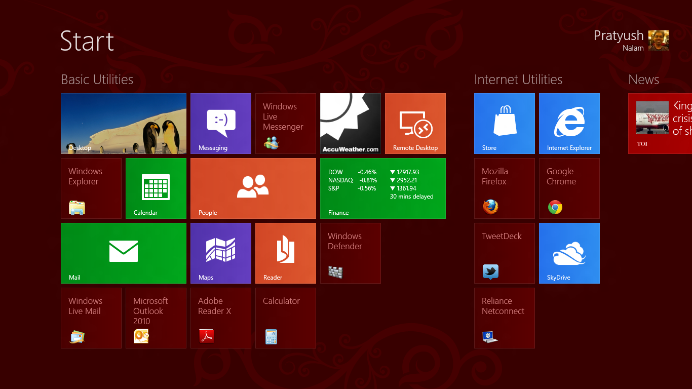This screenshot has width=692, height=389.
Task: Click the DOW -0.46% row in Finance
Action: coord(374,172)
